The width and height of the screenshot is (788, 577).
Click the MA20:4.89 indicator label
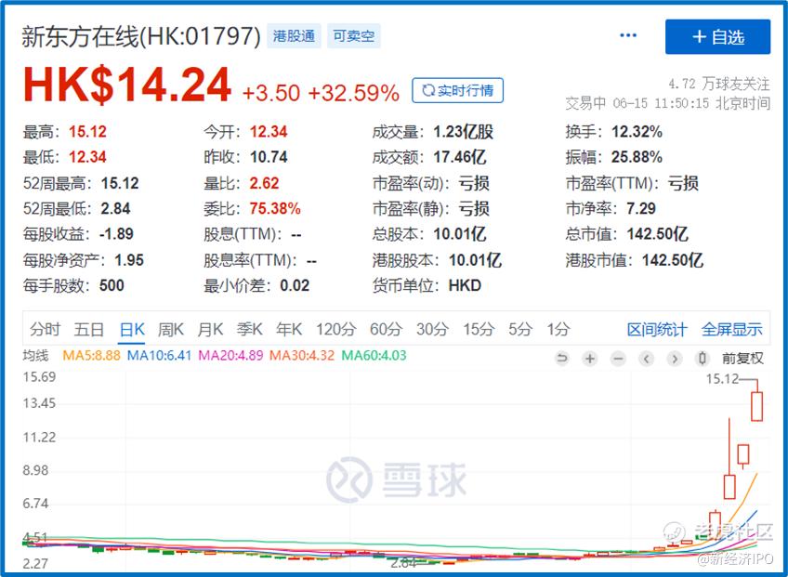(x=230, y=356)
